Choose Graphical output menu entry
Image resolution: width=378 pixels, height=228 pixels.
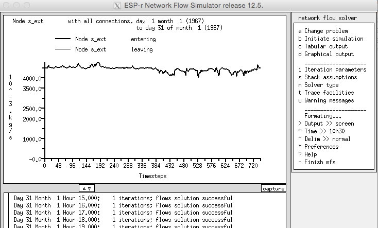click(330, 54)
